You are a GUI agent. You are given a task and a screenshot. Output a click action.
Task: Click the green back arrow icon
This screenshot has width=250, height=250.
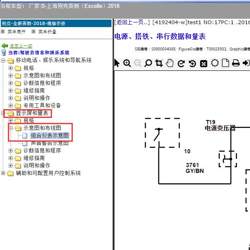tap(5, 46)
